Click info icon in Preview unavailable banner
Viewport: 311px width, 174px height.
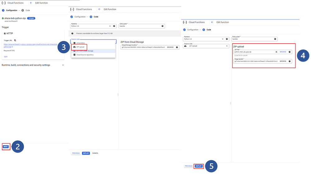72,33
